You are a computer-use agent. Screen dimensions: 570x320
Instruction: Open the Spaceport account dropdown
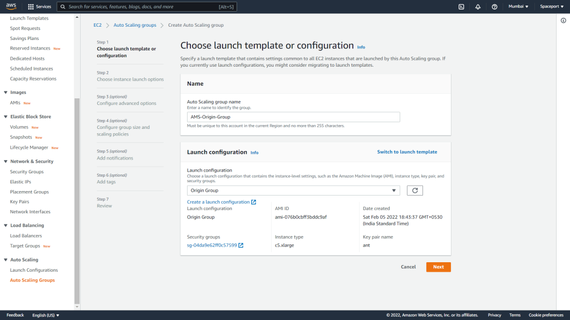[x=552, y=7]
